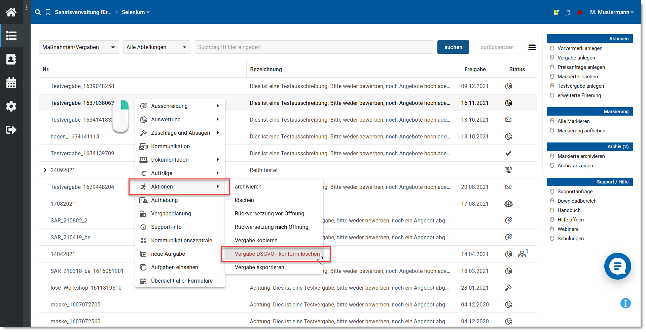Open the Alle Abteilungen dropdown
This screenshot has height=332, width=646.
[x=156, y=47]
